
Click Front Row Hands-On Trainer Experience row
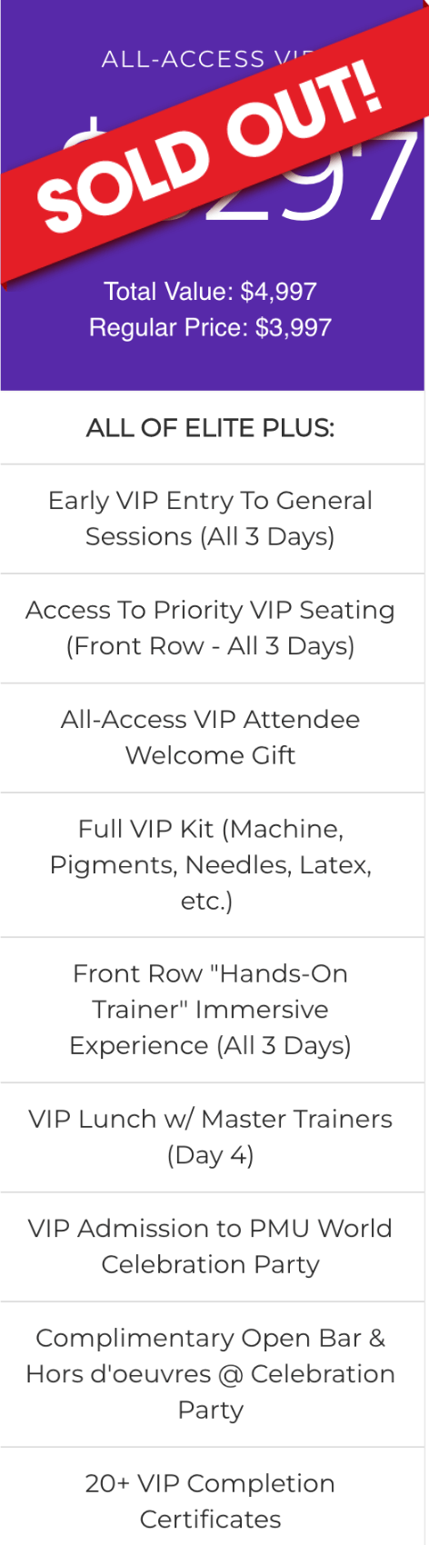(x=212, y=1010)
